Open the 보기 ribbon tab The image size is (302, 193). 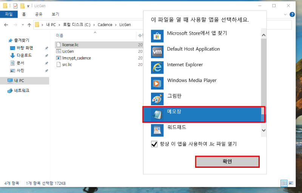(x=55, y=14)
